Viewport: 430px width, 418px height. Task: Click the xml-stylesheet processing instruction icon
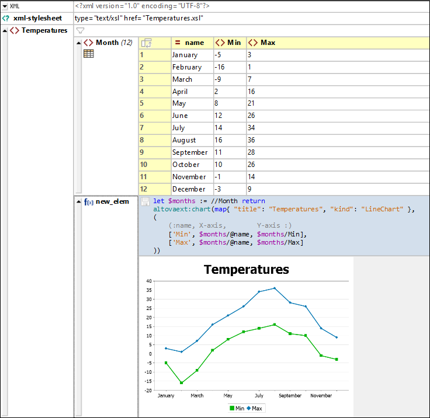[6, 18]
